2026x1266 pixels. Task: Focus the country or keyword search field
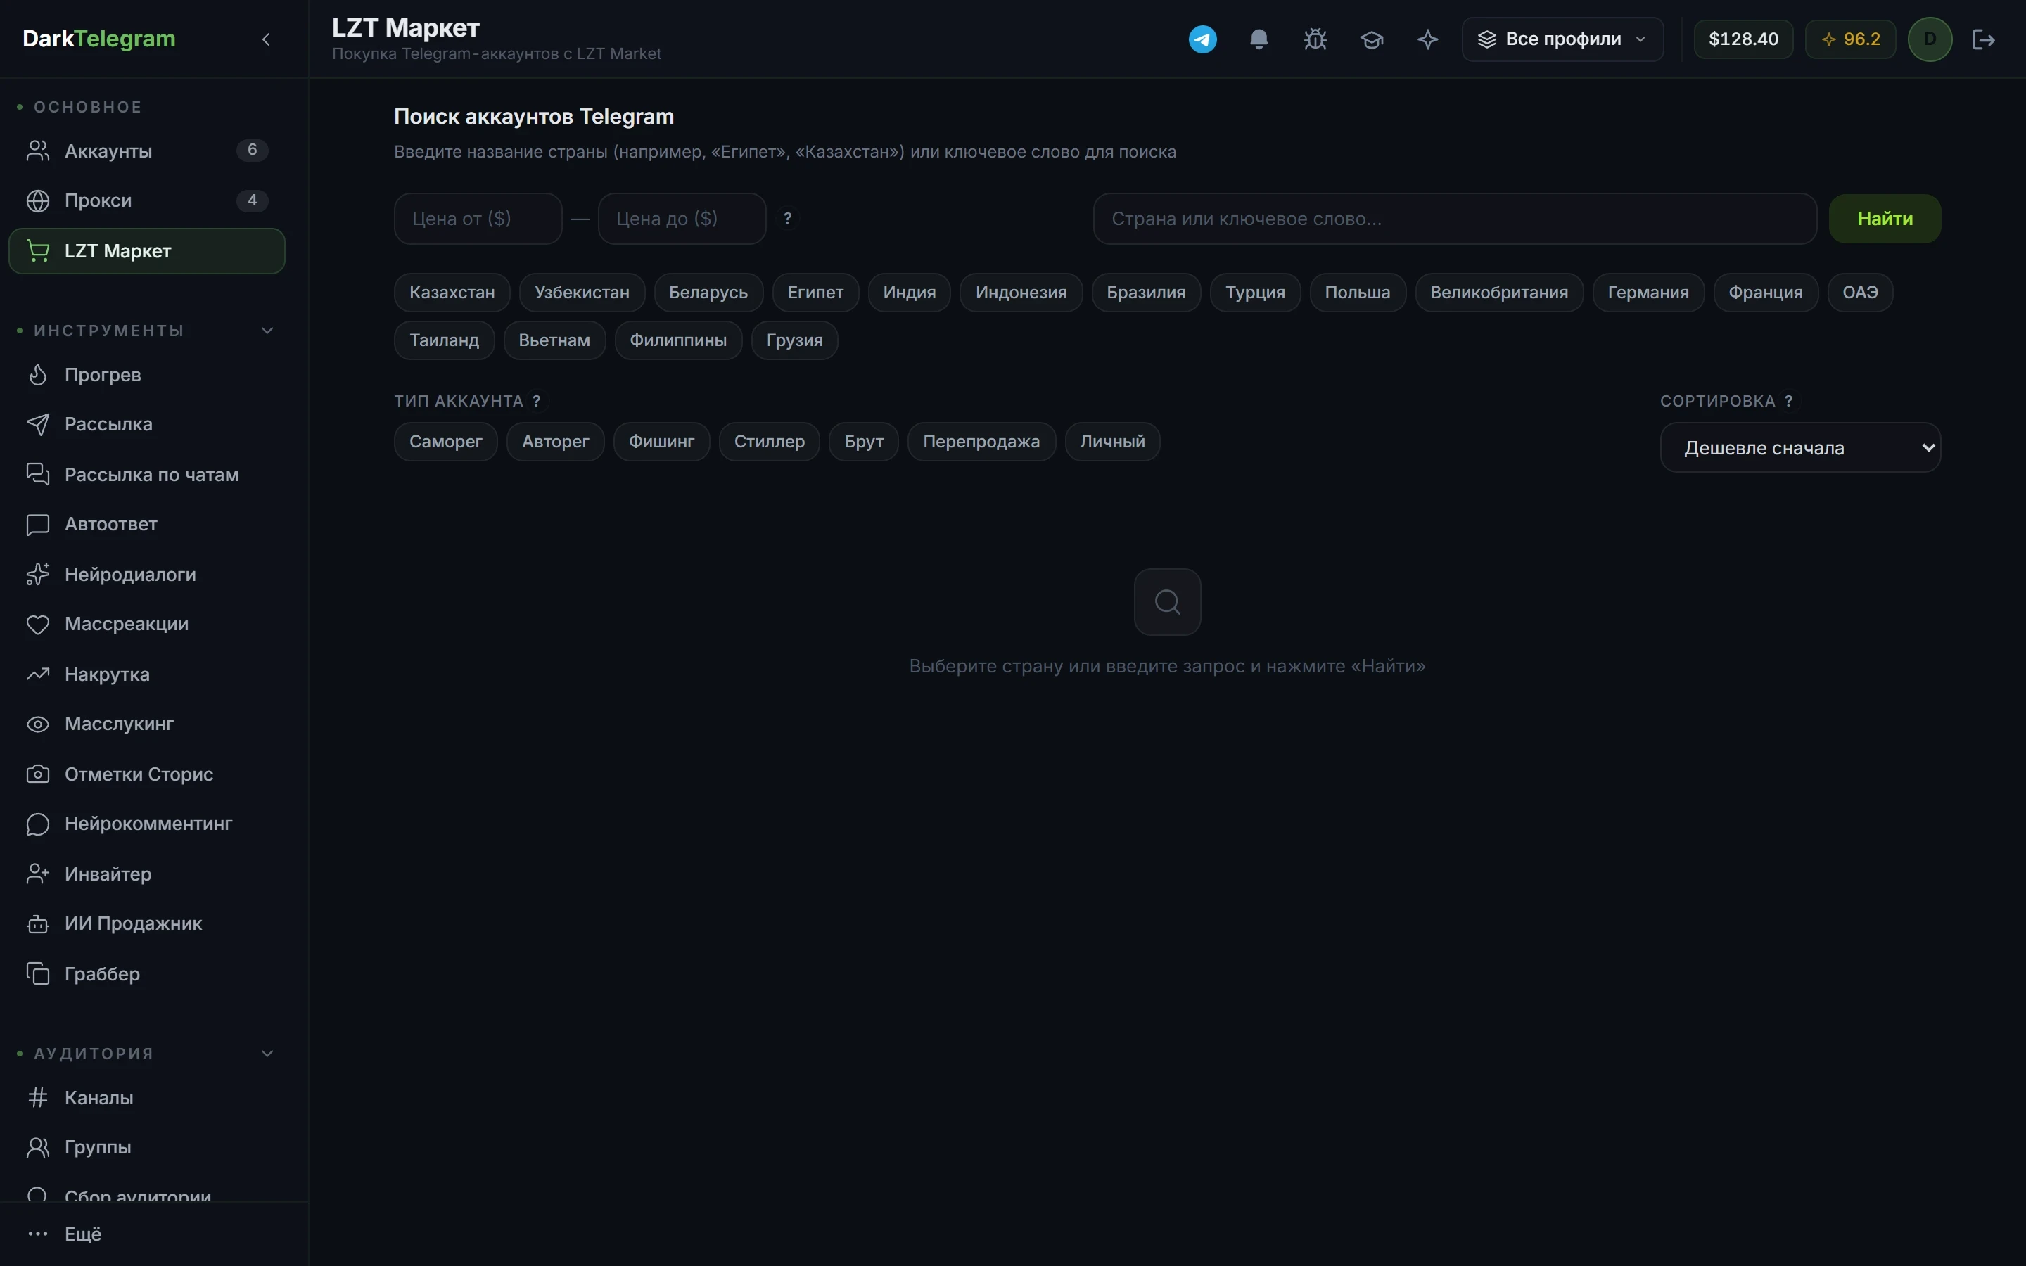(1455, 219)
